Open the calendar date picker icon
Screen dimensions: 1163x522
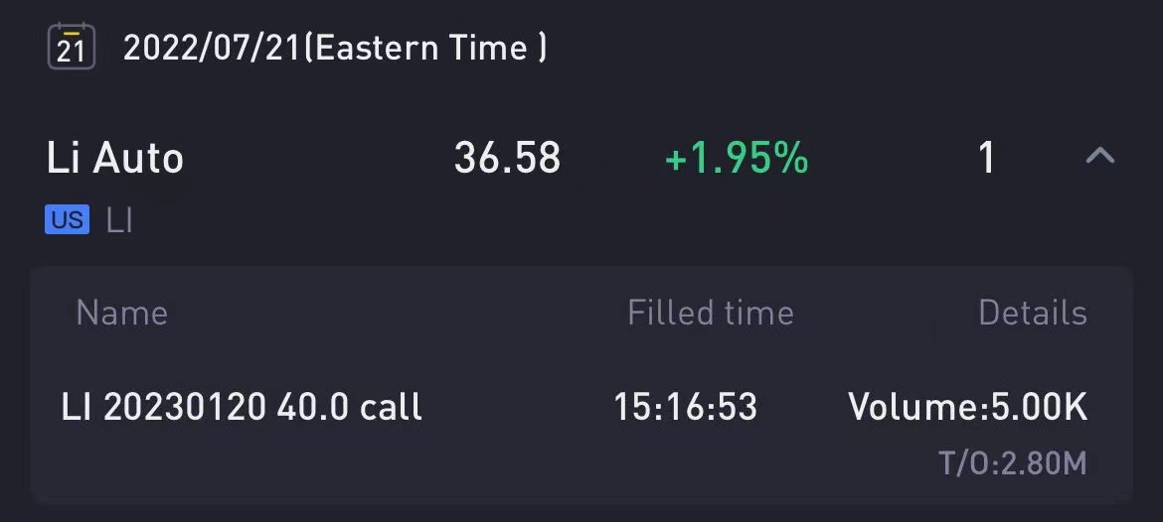[72, 46]
